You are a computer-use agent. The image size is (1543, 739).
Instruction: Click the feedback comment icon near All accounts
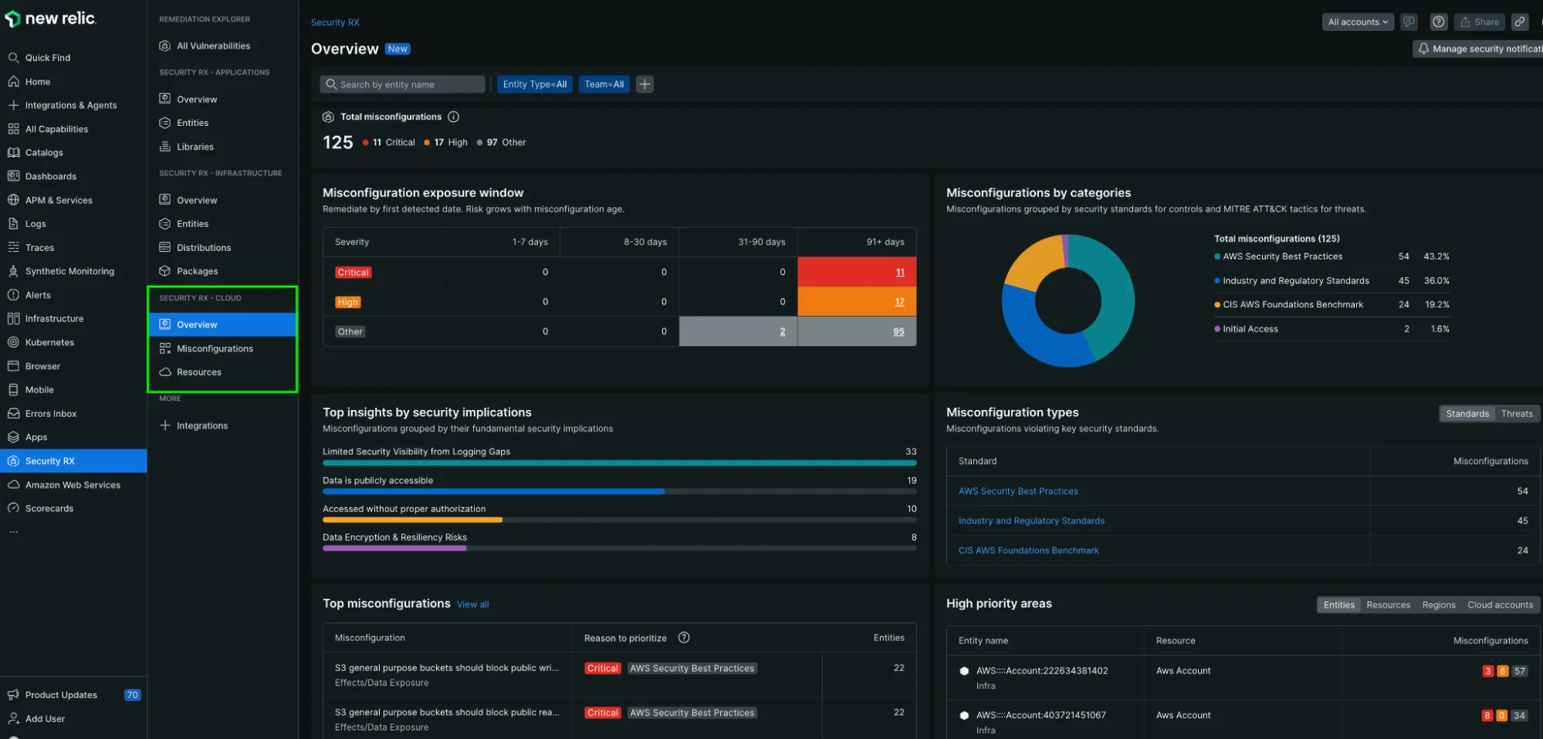pos(1409,22)
